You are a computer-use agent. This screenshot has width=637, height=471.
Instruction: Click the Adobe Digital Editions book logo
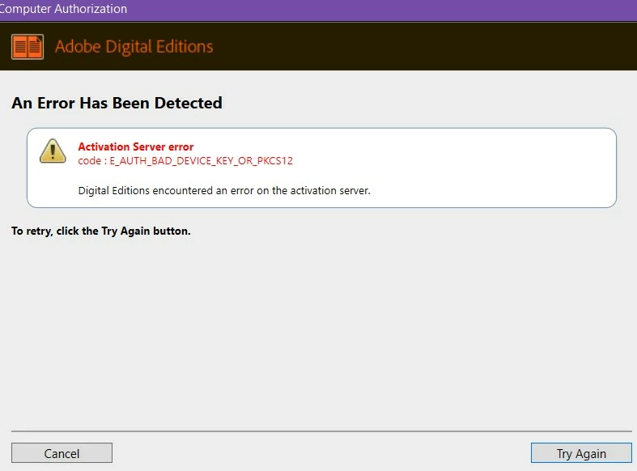coord(28,47)
